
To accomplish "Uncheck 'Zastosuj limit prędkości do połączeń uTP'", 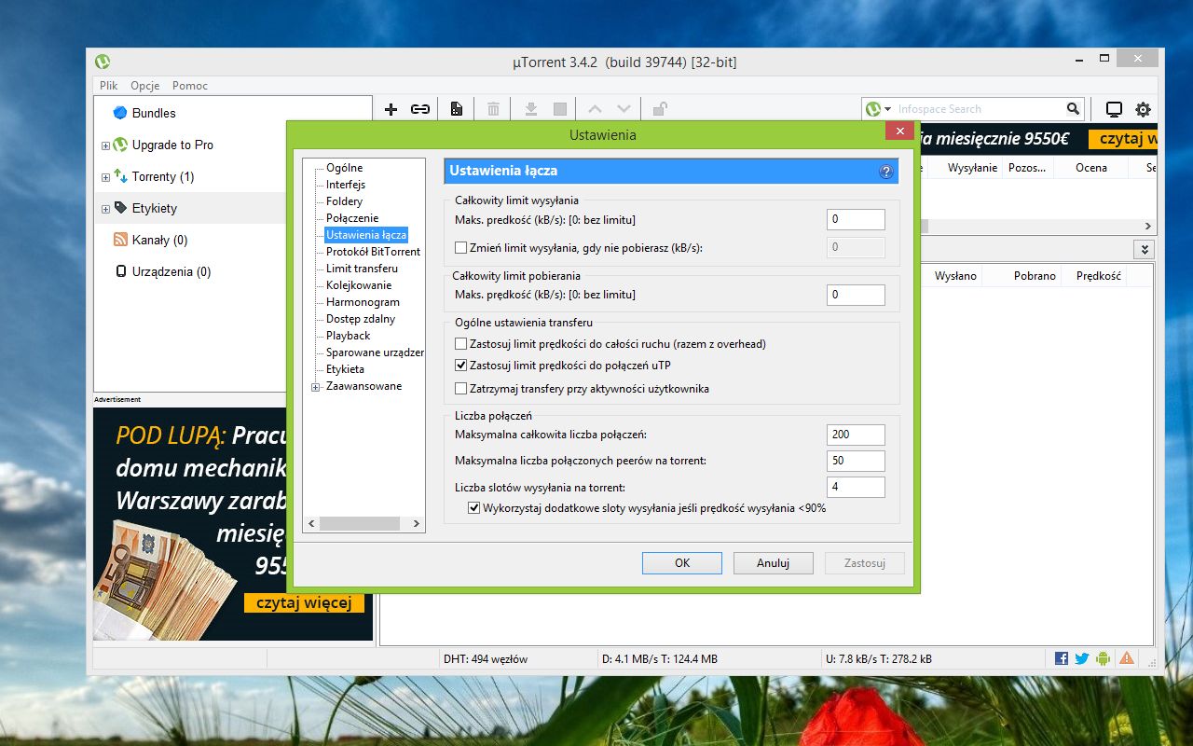I will [x=460, y=366].
